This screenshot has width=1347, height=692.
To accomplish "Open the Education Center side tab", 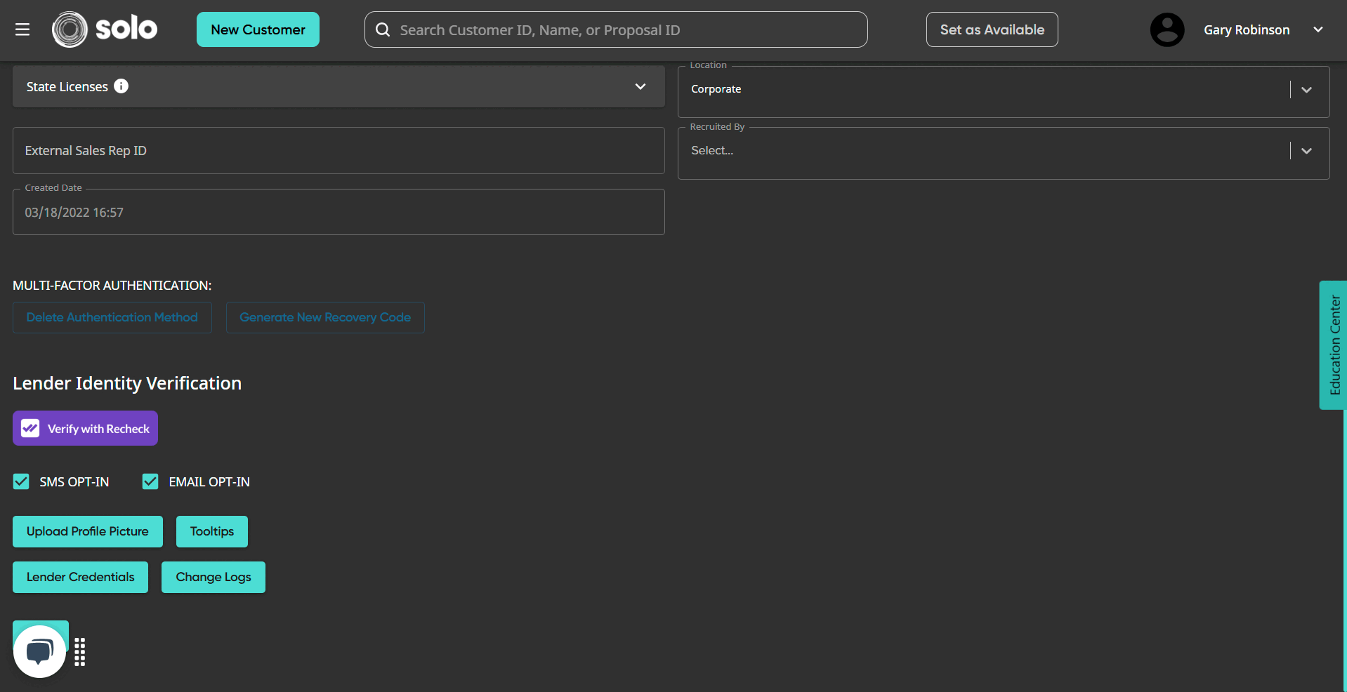I will pos(1334,345).
